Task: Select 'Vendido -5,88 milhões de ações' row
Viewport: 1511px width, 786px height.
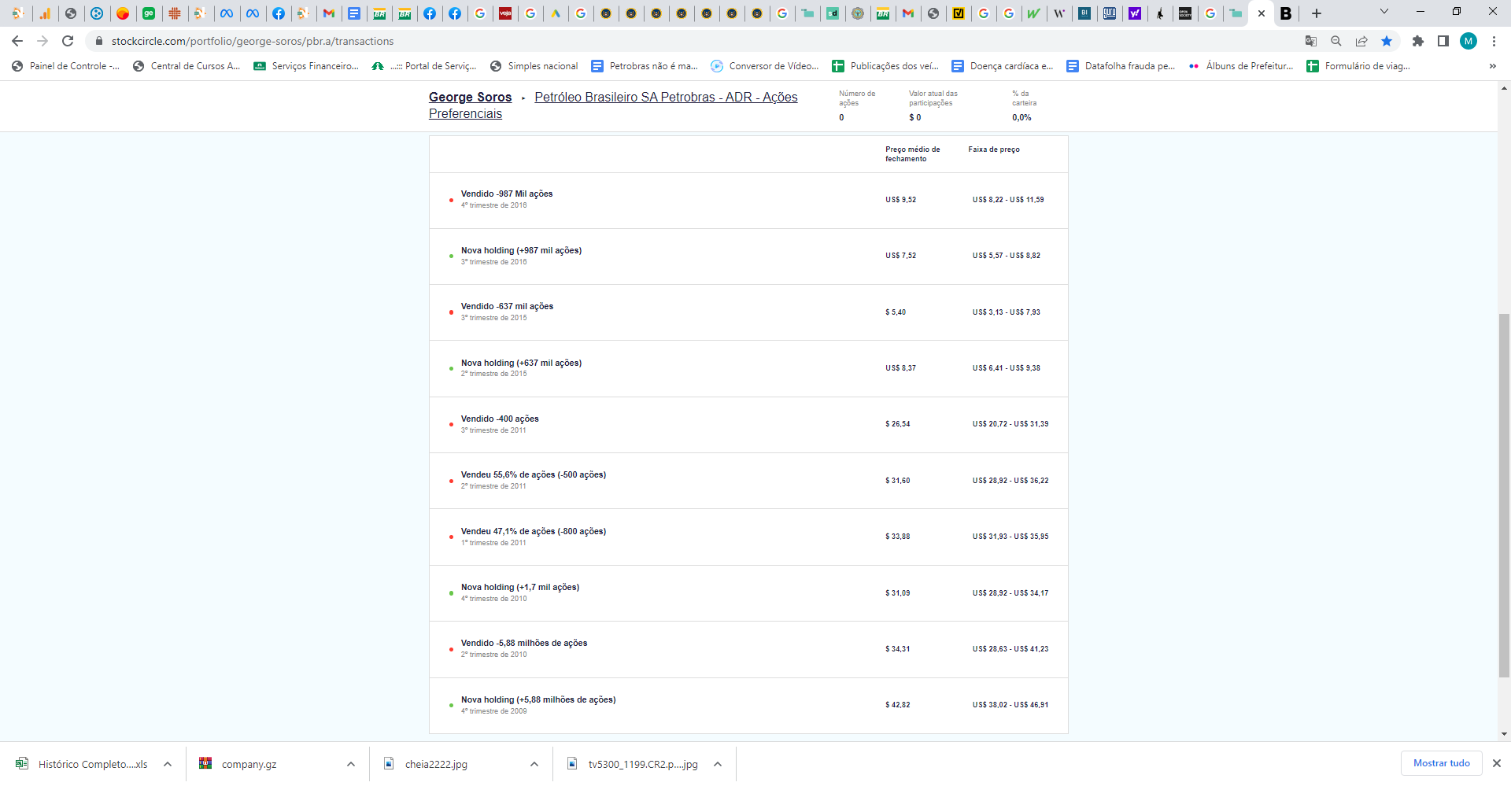Action: pos(748,649)
